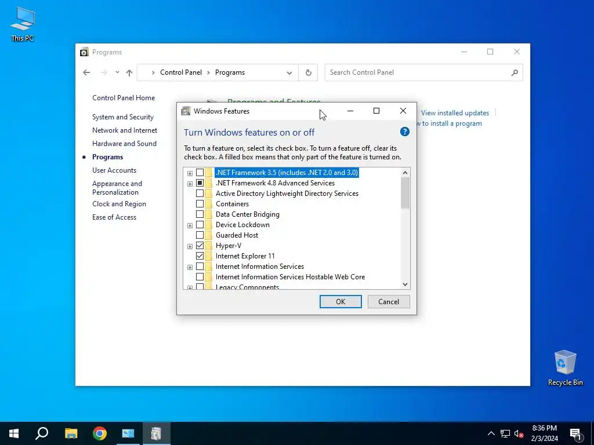
Task: Uncheck the Hyper-V feature
Action: 200,246
